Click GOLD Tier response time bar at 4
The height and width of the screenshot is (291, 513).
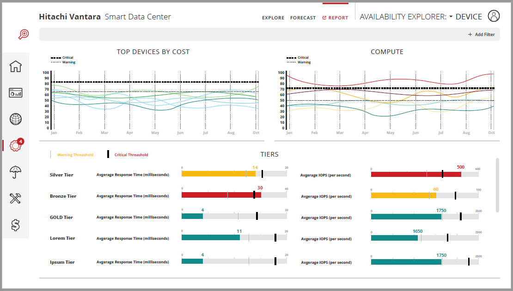point(192,216)
